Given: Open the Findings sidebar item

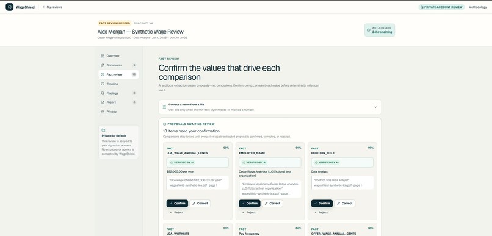Looking at the screenshot, I should click(x=118, y=93).
